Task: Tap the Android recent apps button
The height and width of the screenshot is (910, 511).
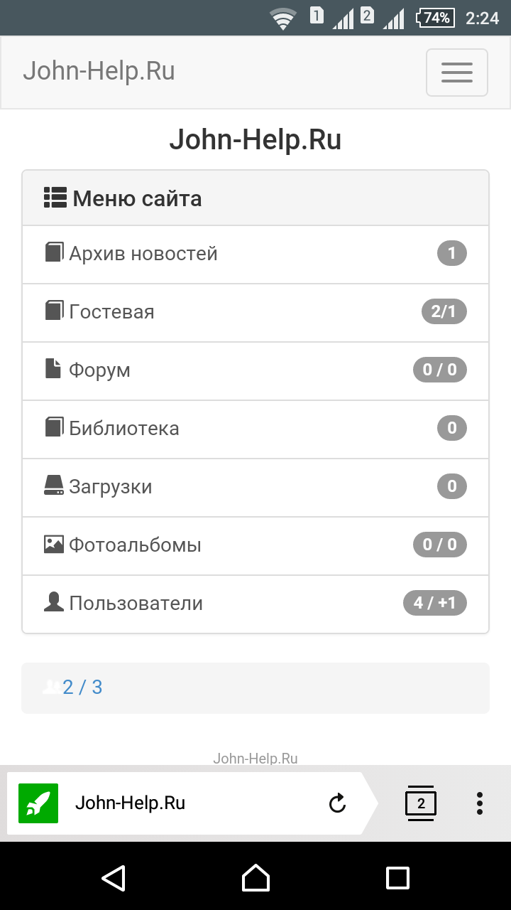Action: coord(397,878)
